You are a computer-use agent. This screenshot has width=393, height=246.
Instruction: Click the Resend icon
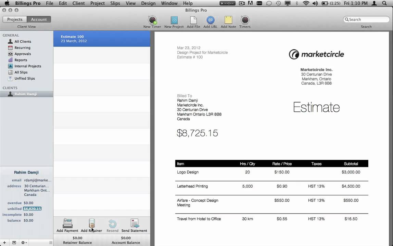click(x=112, y=223)
